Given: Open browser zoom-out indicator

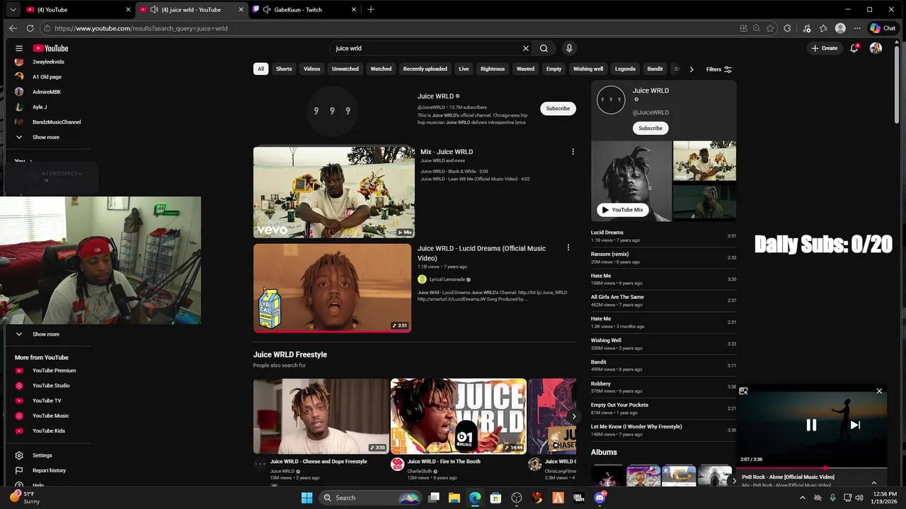Looking at the screenshot, I should 757,28.
